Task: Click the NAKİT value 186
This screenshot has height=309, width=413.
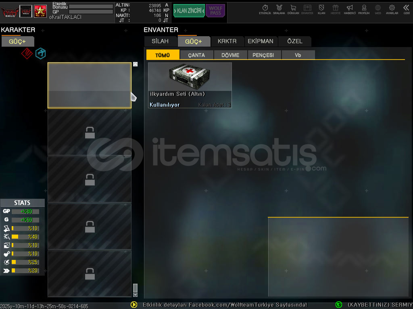Action: 157,16
